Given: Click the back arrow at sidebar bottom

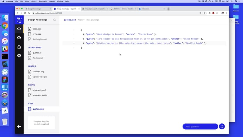Looking at the screenshot, I should pos(19,126).
